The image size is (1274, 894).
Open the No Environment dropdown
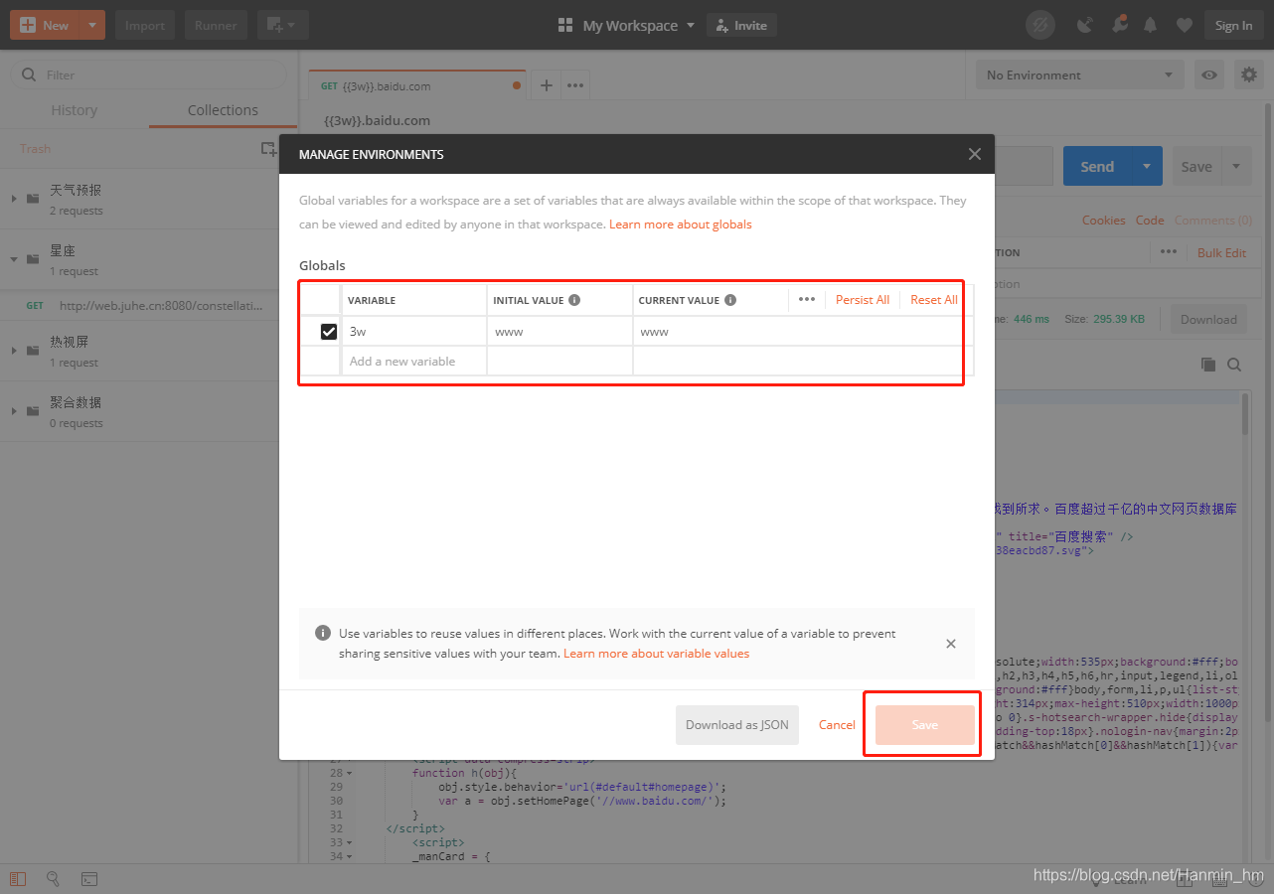tap(1079, 74)
